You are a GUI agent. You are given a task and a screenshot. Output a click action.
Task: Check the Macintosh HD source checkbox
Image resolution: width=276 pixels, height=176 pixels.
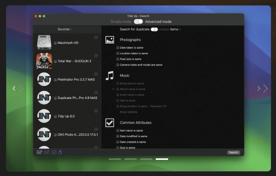point(55,43)
